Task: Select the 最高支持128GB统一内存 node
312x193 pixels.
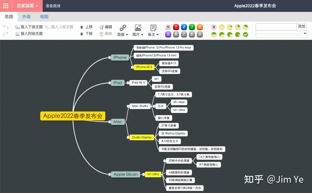Action: click(x=185, y=188)
